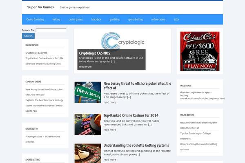Select gambling in the navigation bar
The height and width of the screenshot is (163, 245).
[x=114, y=19]
